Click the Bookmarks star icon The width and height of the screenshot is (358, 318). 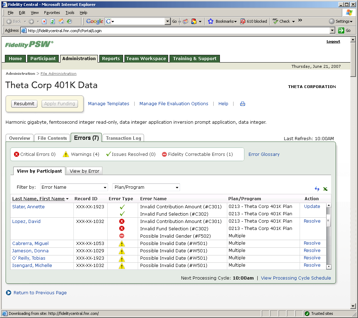click(210, 21)
